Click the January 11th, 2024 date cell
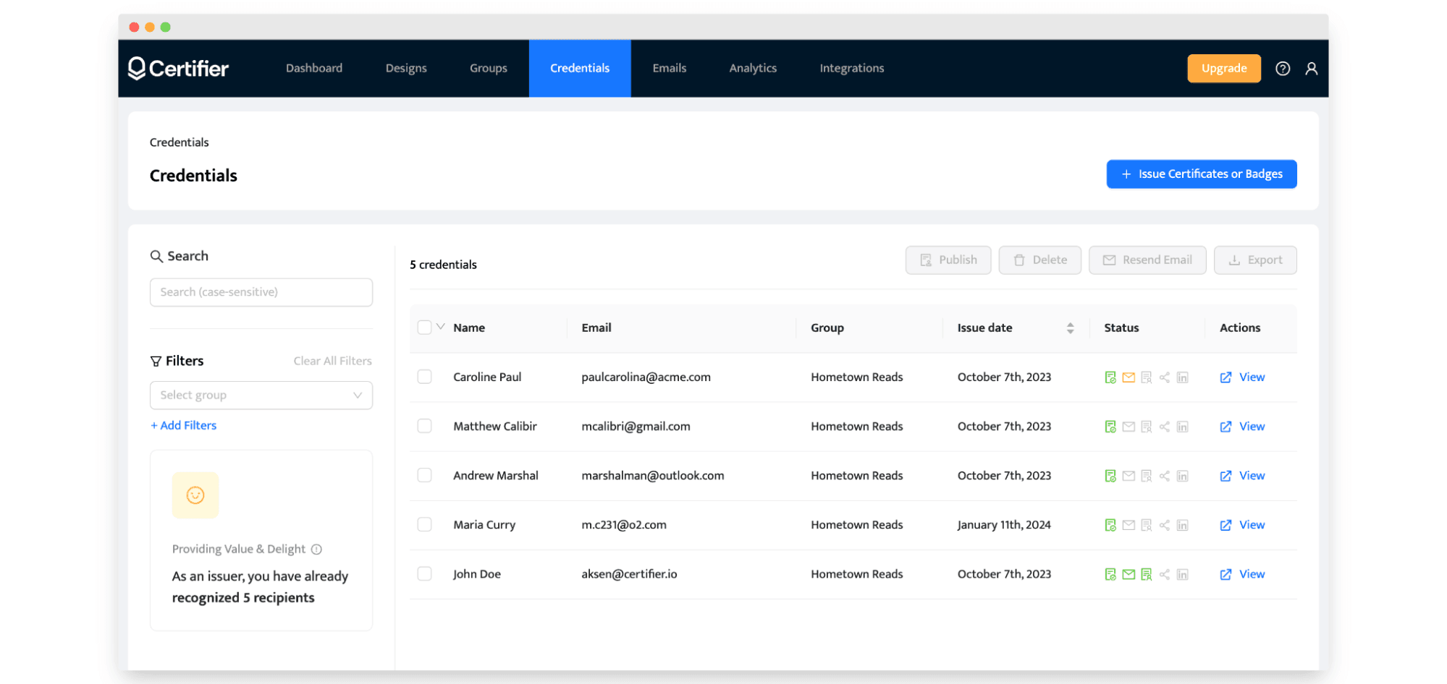This screenshot has width=1447, height=684. (1004, 524)
